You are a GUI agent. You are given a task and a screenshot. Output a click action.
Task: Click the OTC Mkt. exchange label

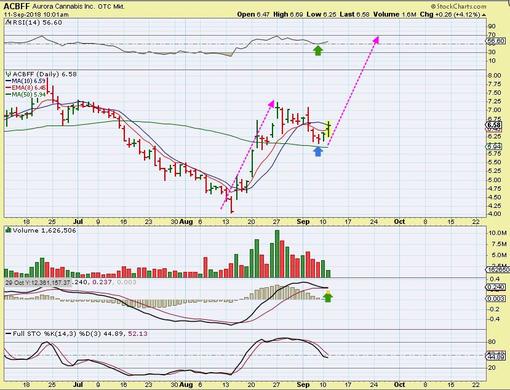(111, 6)
